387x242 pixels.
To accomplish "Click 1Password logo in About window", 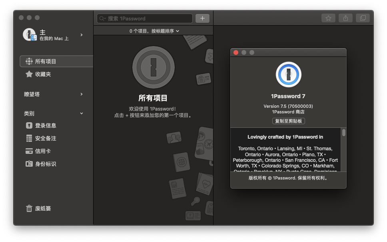I will [289, 75].
